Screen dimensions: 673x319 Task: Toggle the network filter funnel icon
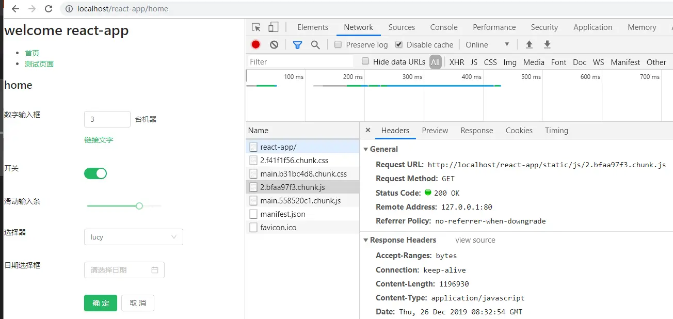pos(297,45)
